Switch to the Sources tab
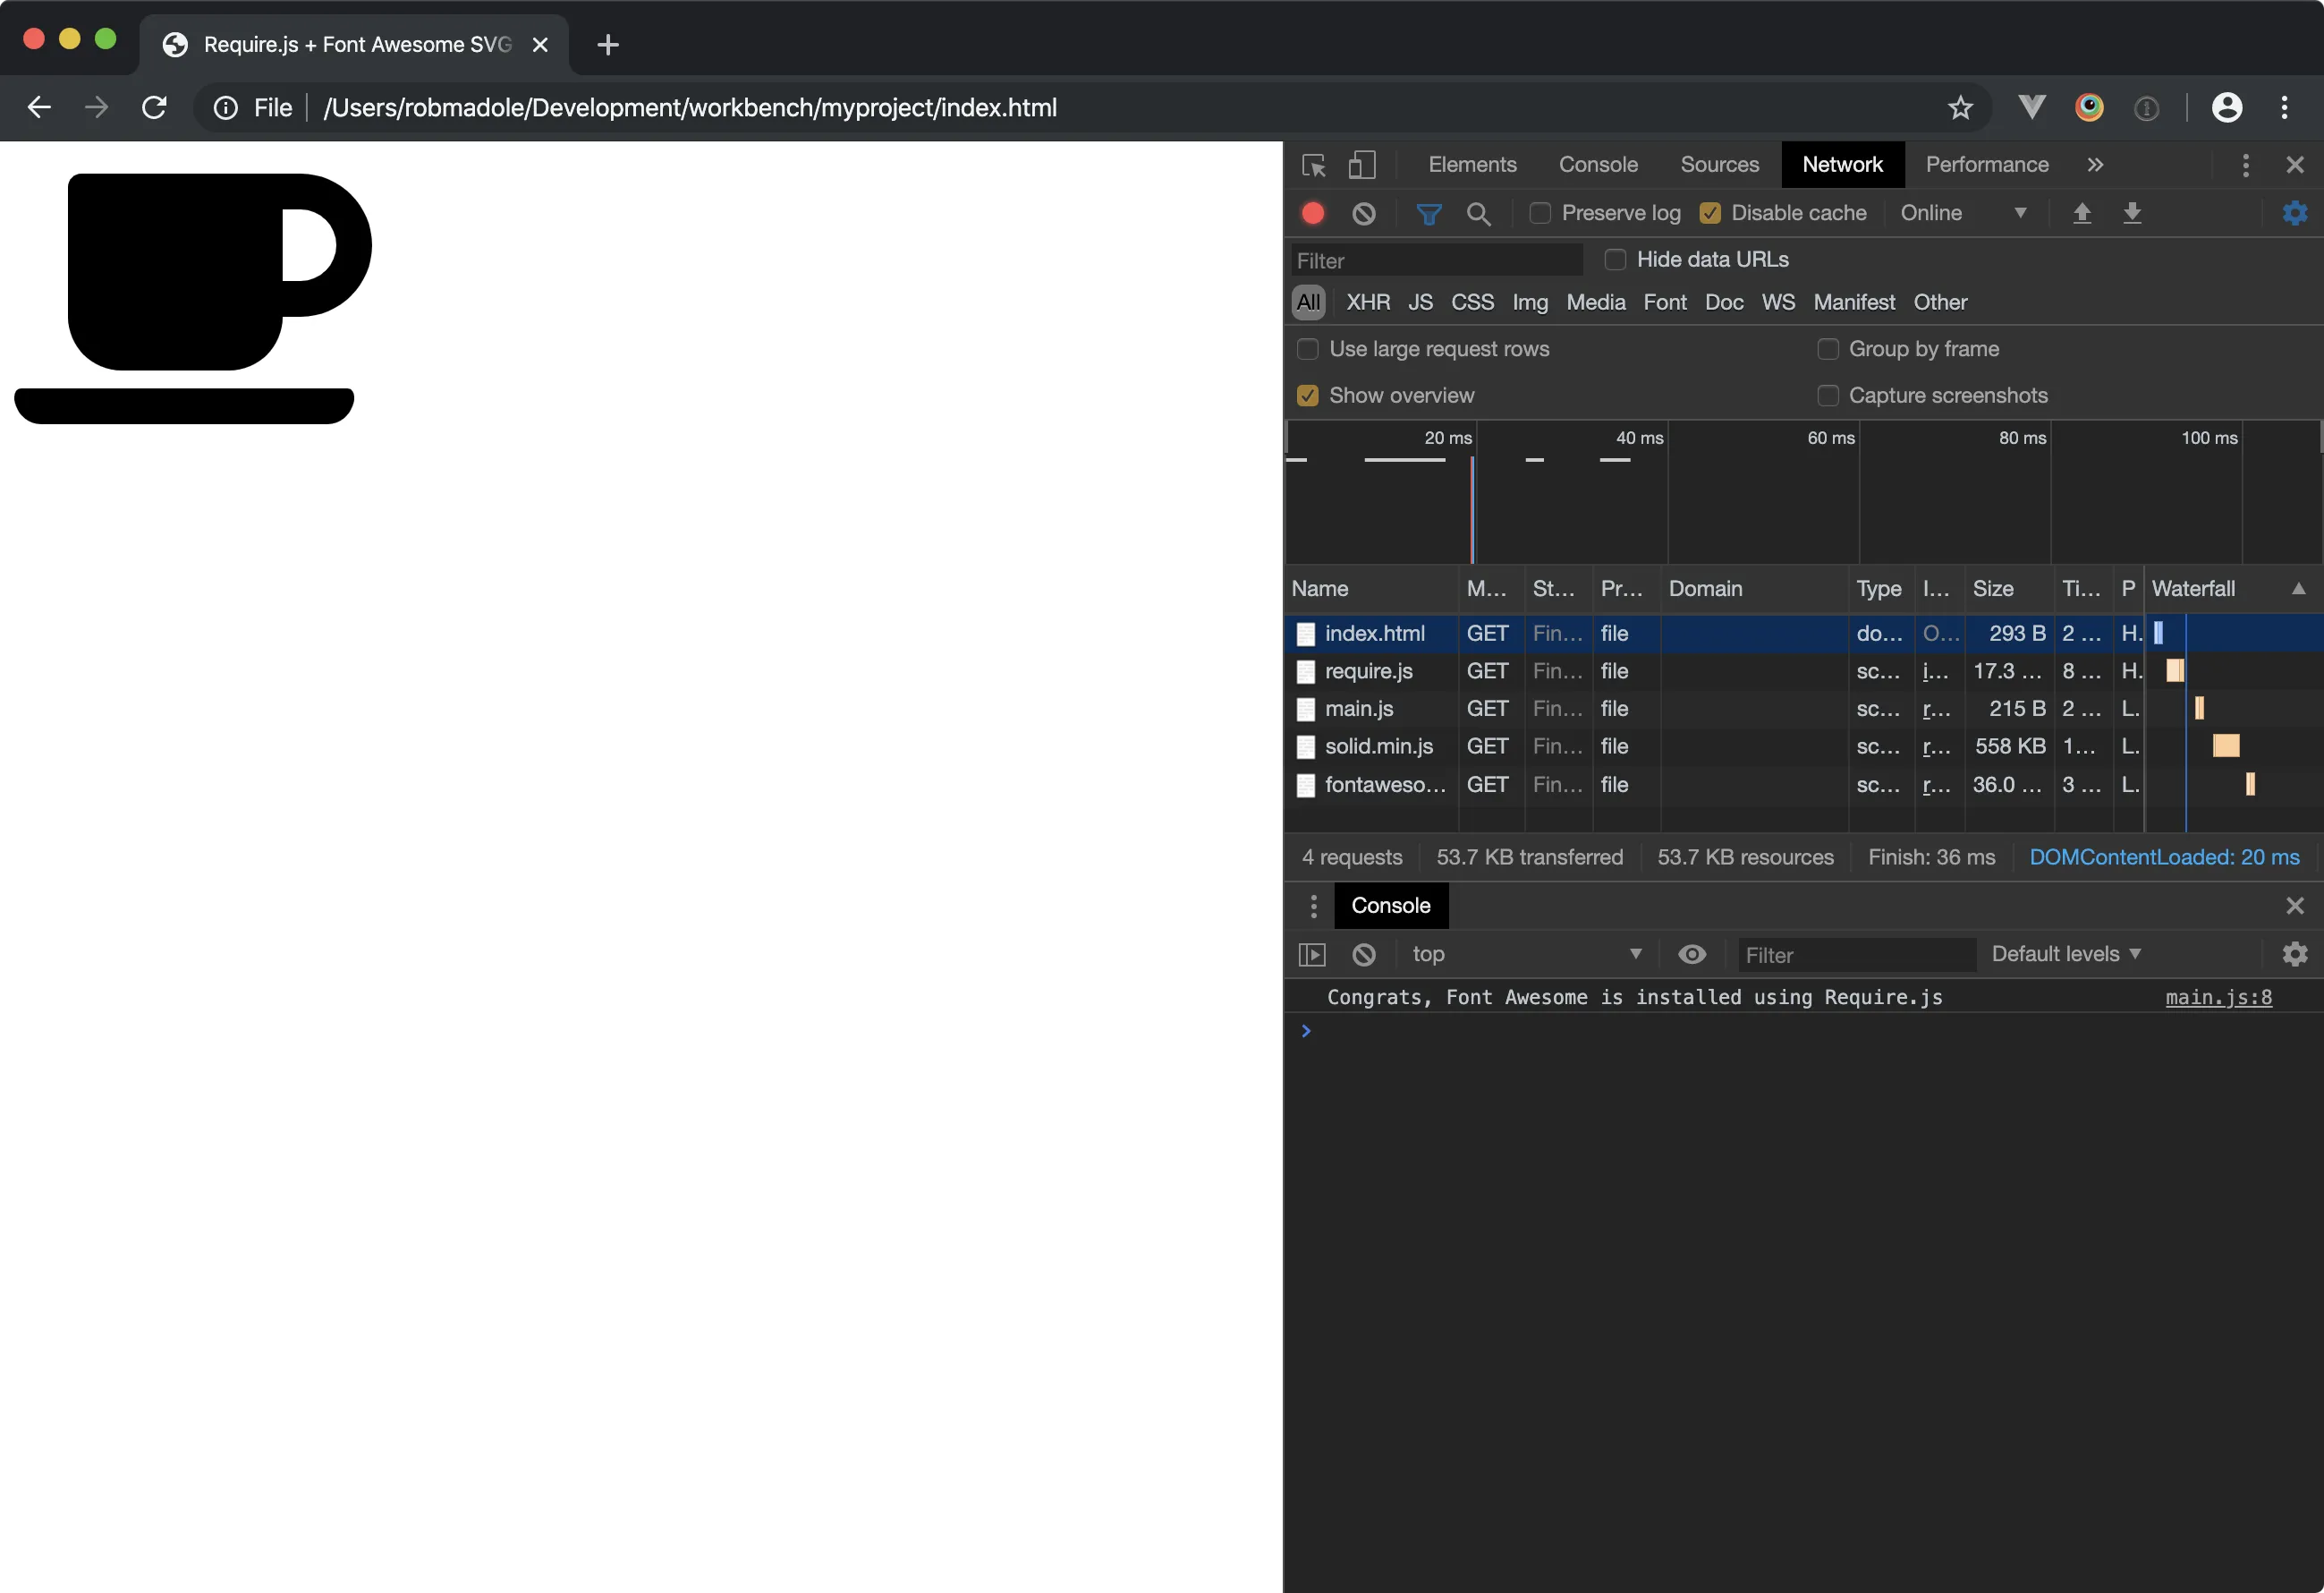This screenshot has width=2324, height=1593. tap(1719, 164)
